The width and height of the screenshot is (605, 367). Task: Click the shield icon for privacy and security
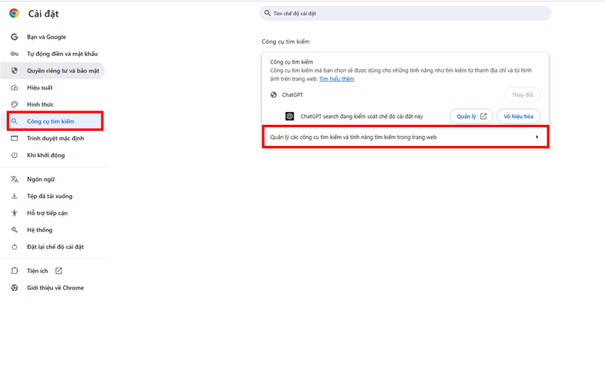[14, 70]
